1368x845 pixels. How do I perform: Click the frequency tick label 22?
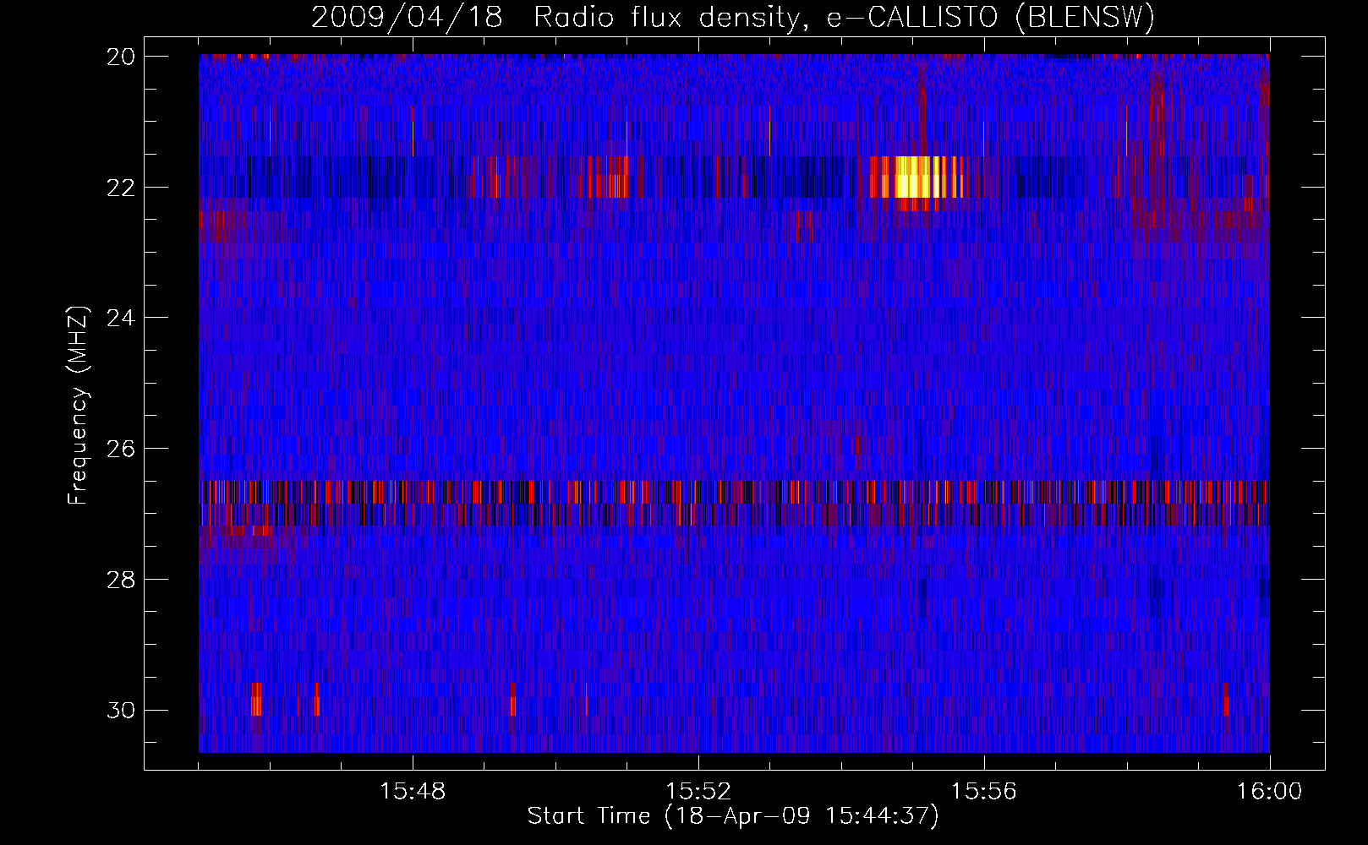tap(121, 188)
